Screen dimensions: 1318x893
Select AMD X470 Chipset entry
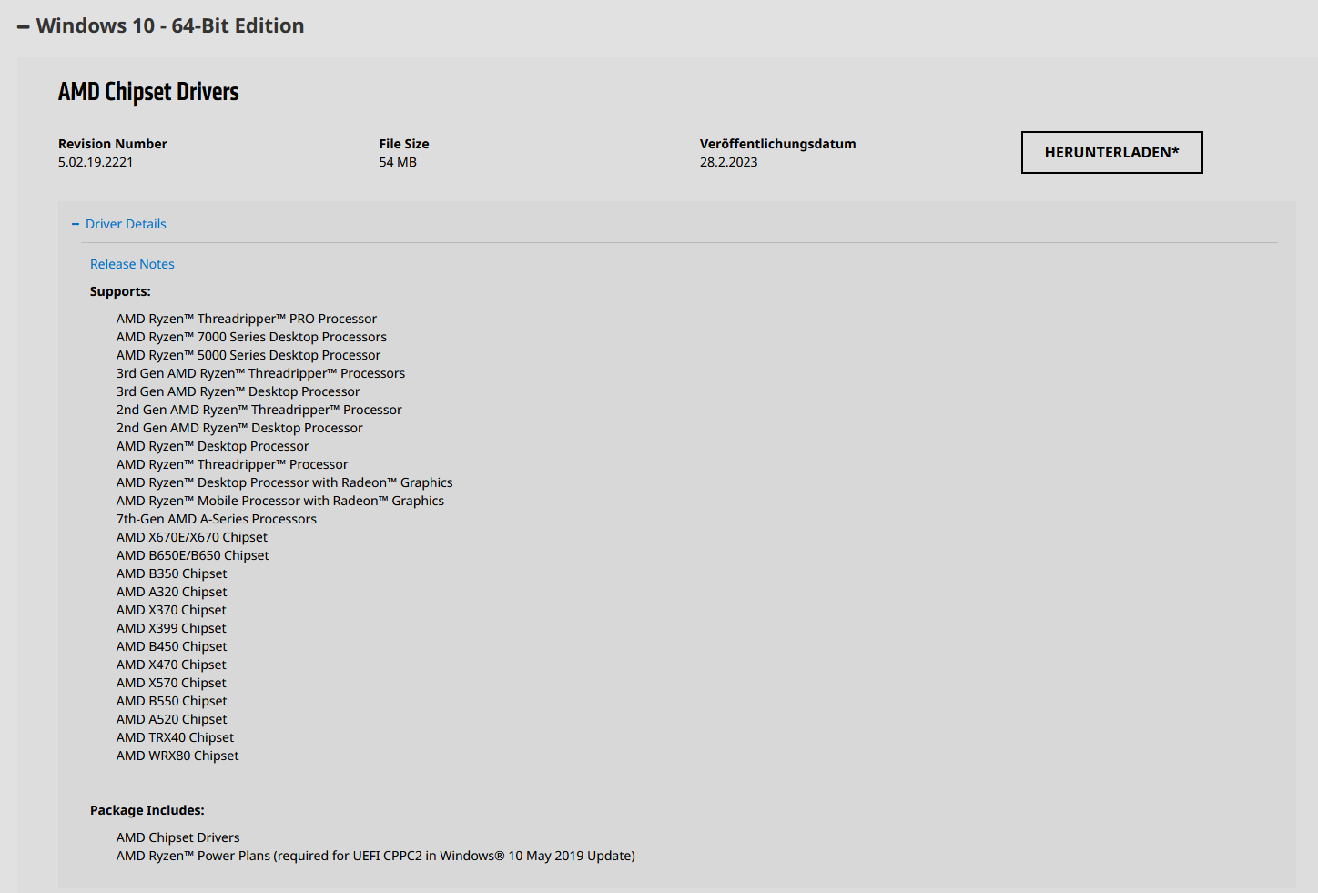[x=171, y=665]
